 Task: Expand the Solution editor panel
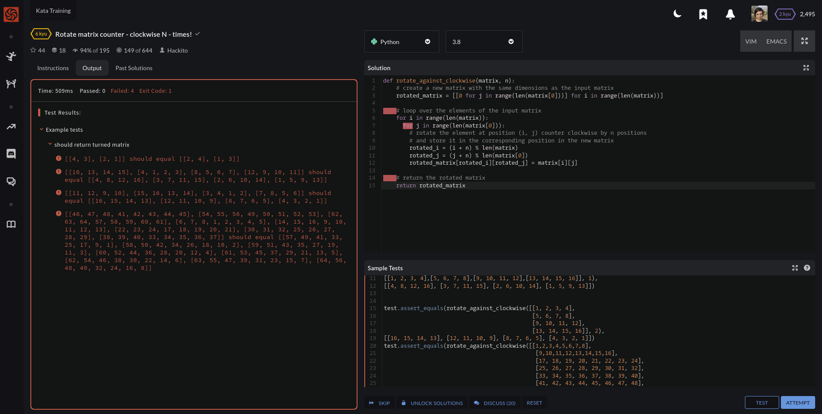coord(806,68)
